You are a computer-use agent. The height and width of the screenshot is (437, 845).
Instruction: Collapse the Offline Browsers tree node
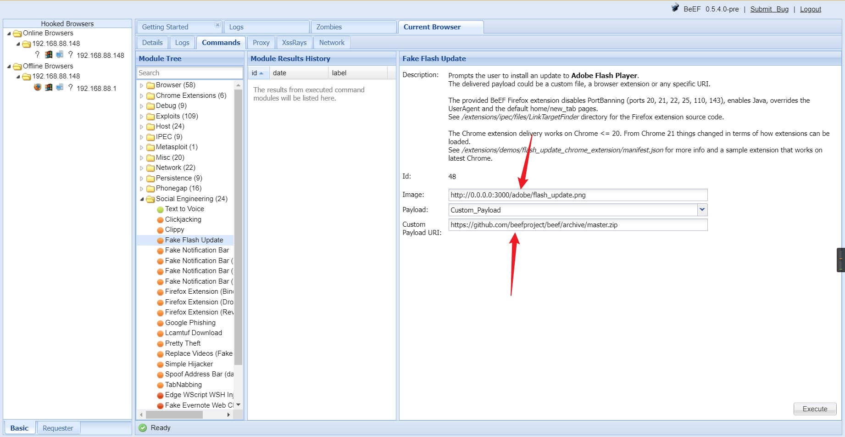9,67
